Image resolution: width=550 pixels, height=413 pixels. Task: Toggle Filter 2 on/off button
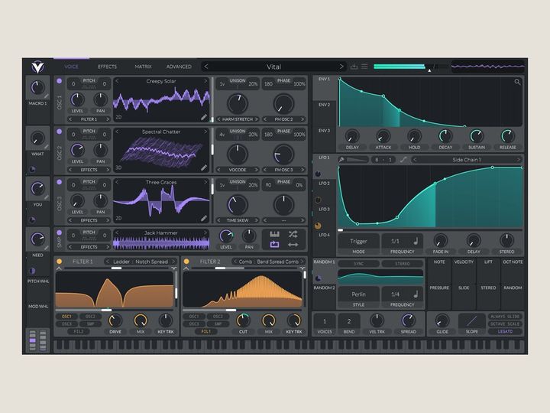coord(186,262)
